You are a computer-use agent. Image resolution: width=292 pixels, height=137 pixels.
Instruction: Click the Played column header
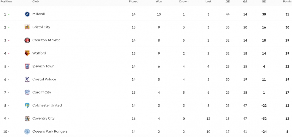[x=134, y=1]
